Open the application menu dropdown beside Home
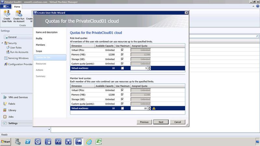 pos(6,6)
